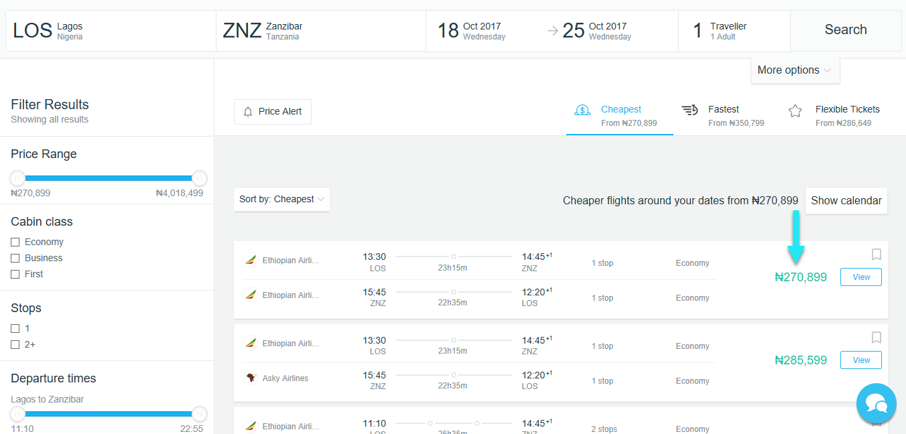
Task: Click the Price Alert button
Action: tap(273, 112)
